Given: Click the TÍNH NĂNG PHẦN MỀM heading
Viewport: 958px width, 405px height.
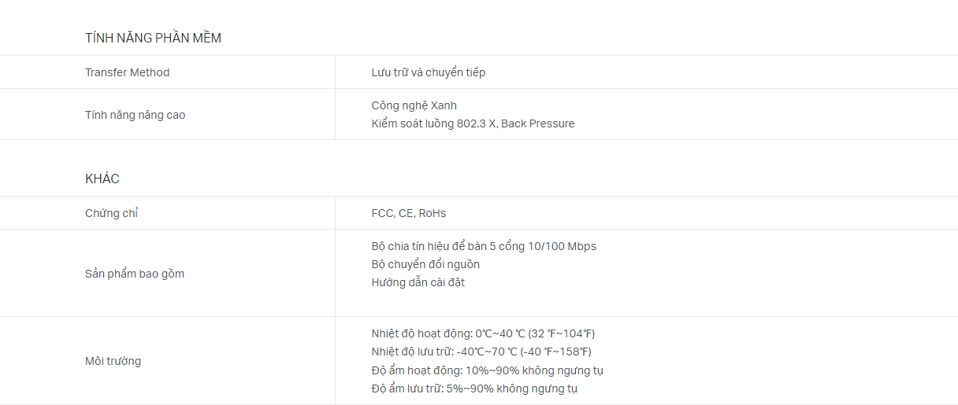Looking at the screenshot, I should pyautogui.click(x=153, y=38).
